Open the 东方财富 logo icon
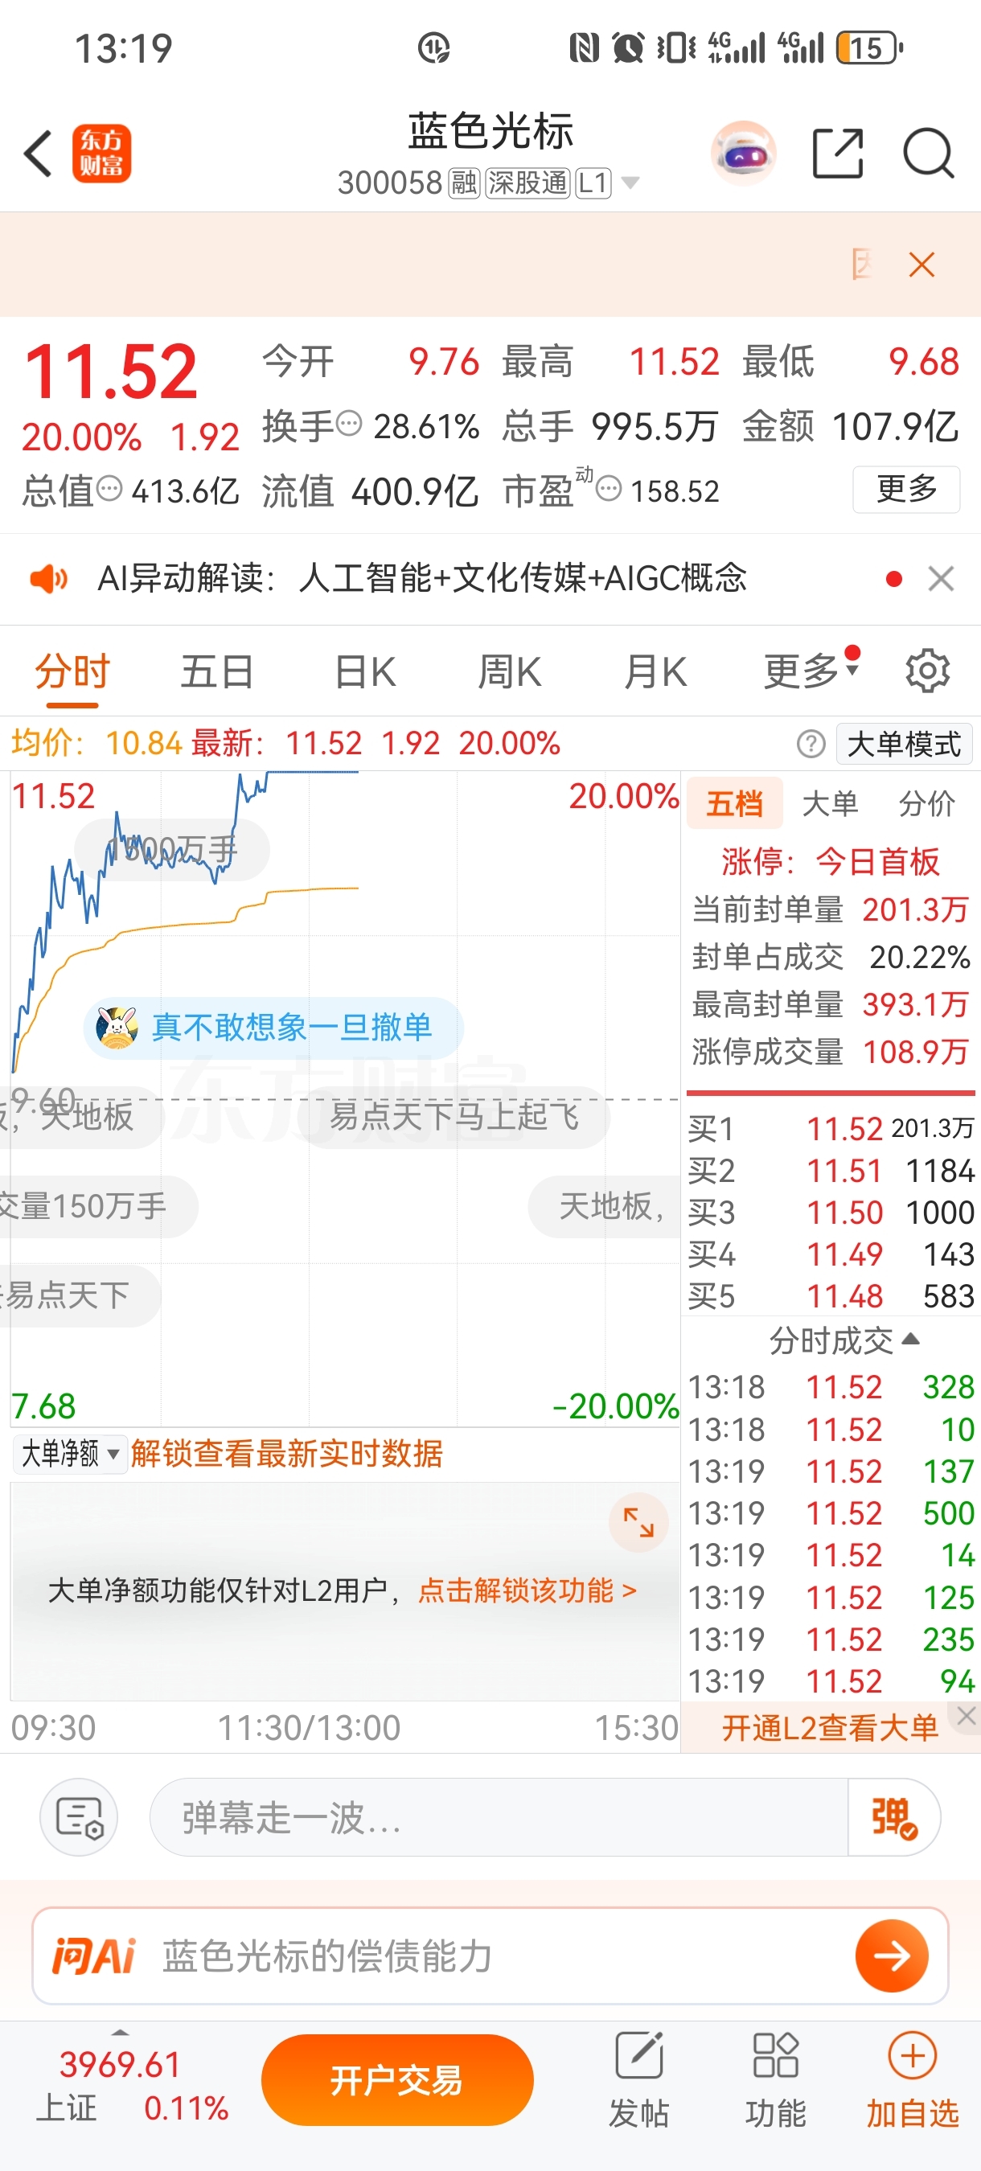The width and height of the screenshot is (981, 2171). 101,154
